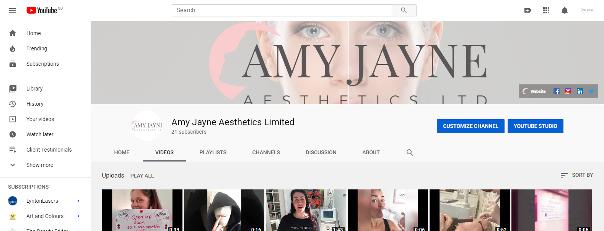Open the 'Open up soon' sign video thumbnail
The height and width of the screenshot is (231, 604).
142,210
